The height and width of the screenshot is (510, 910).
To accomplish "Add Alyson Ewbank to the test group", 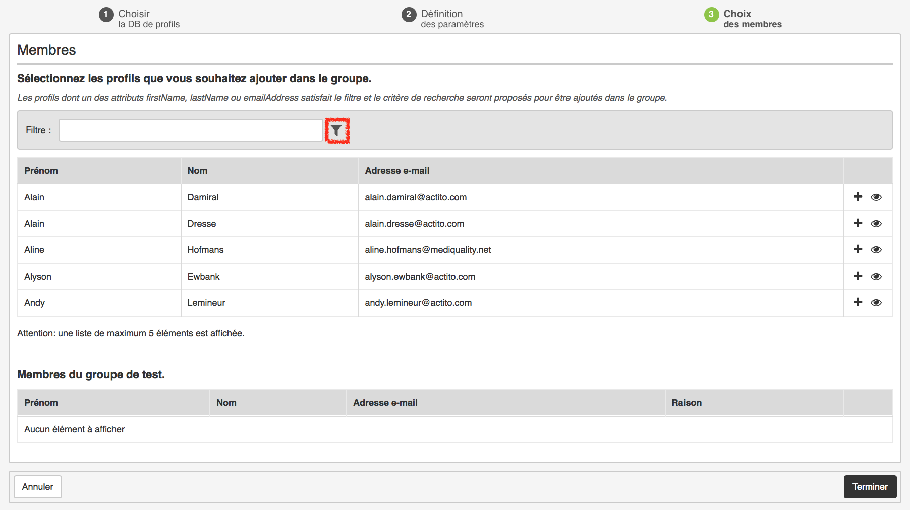I will click(x=858, y=276).
